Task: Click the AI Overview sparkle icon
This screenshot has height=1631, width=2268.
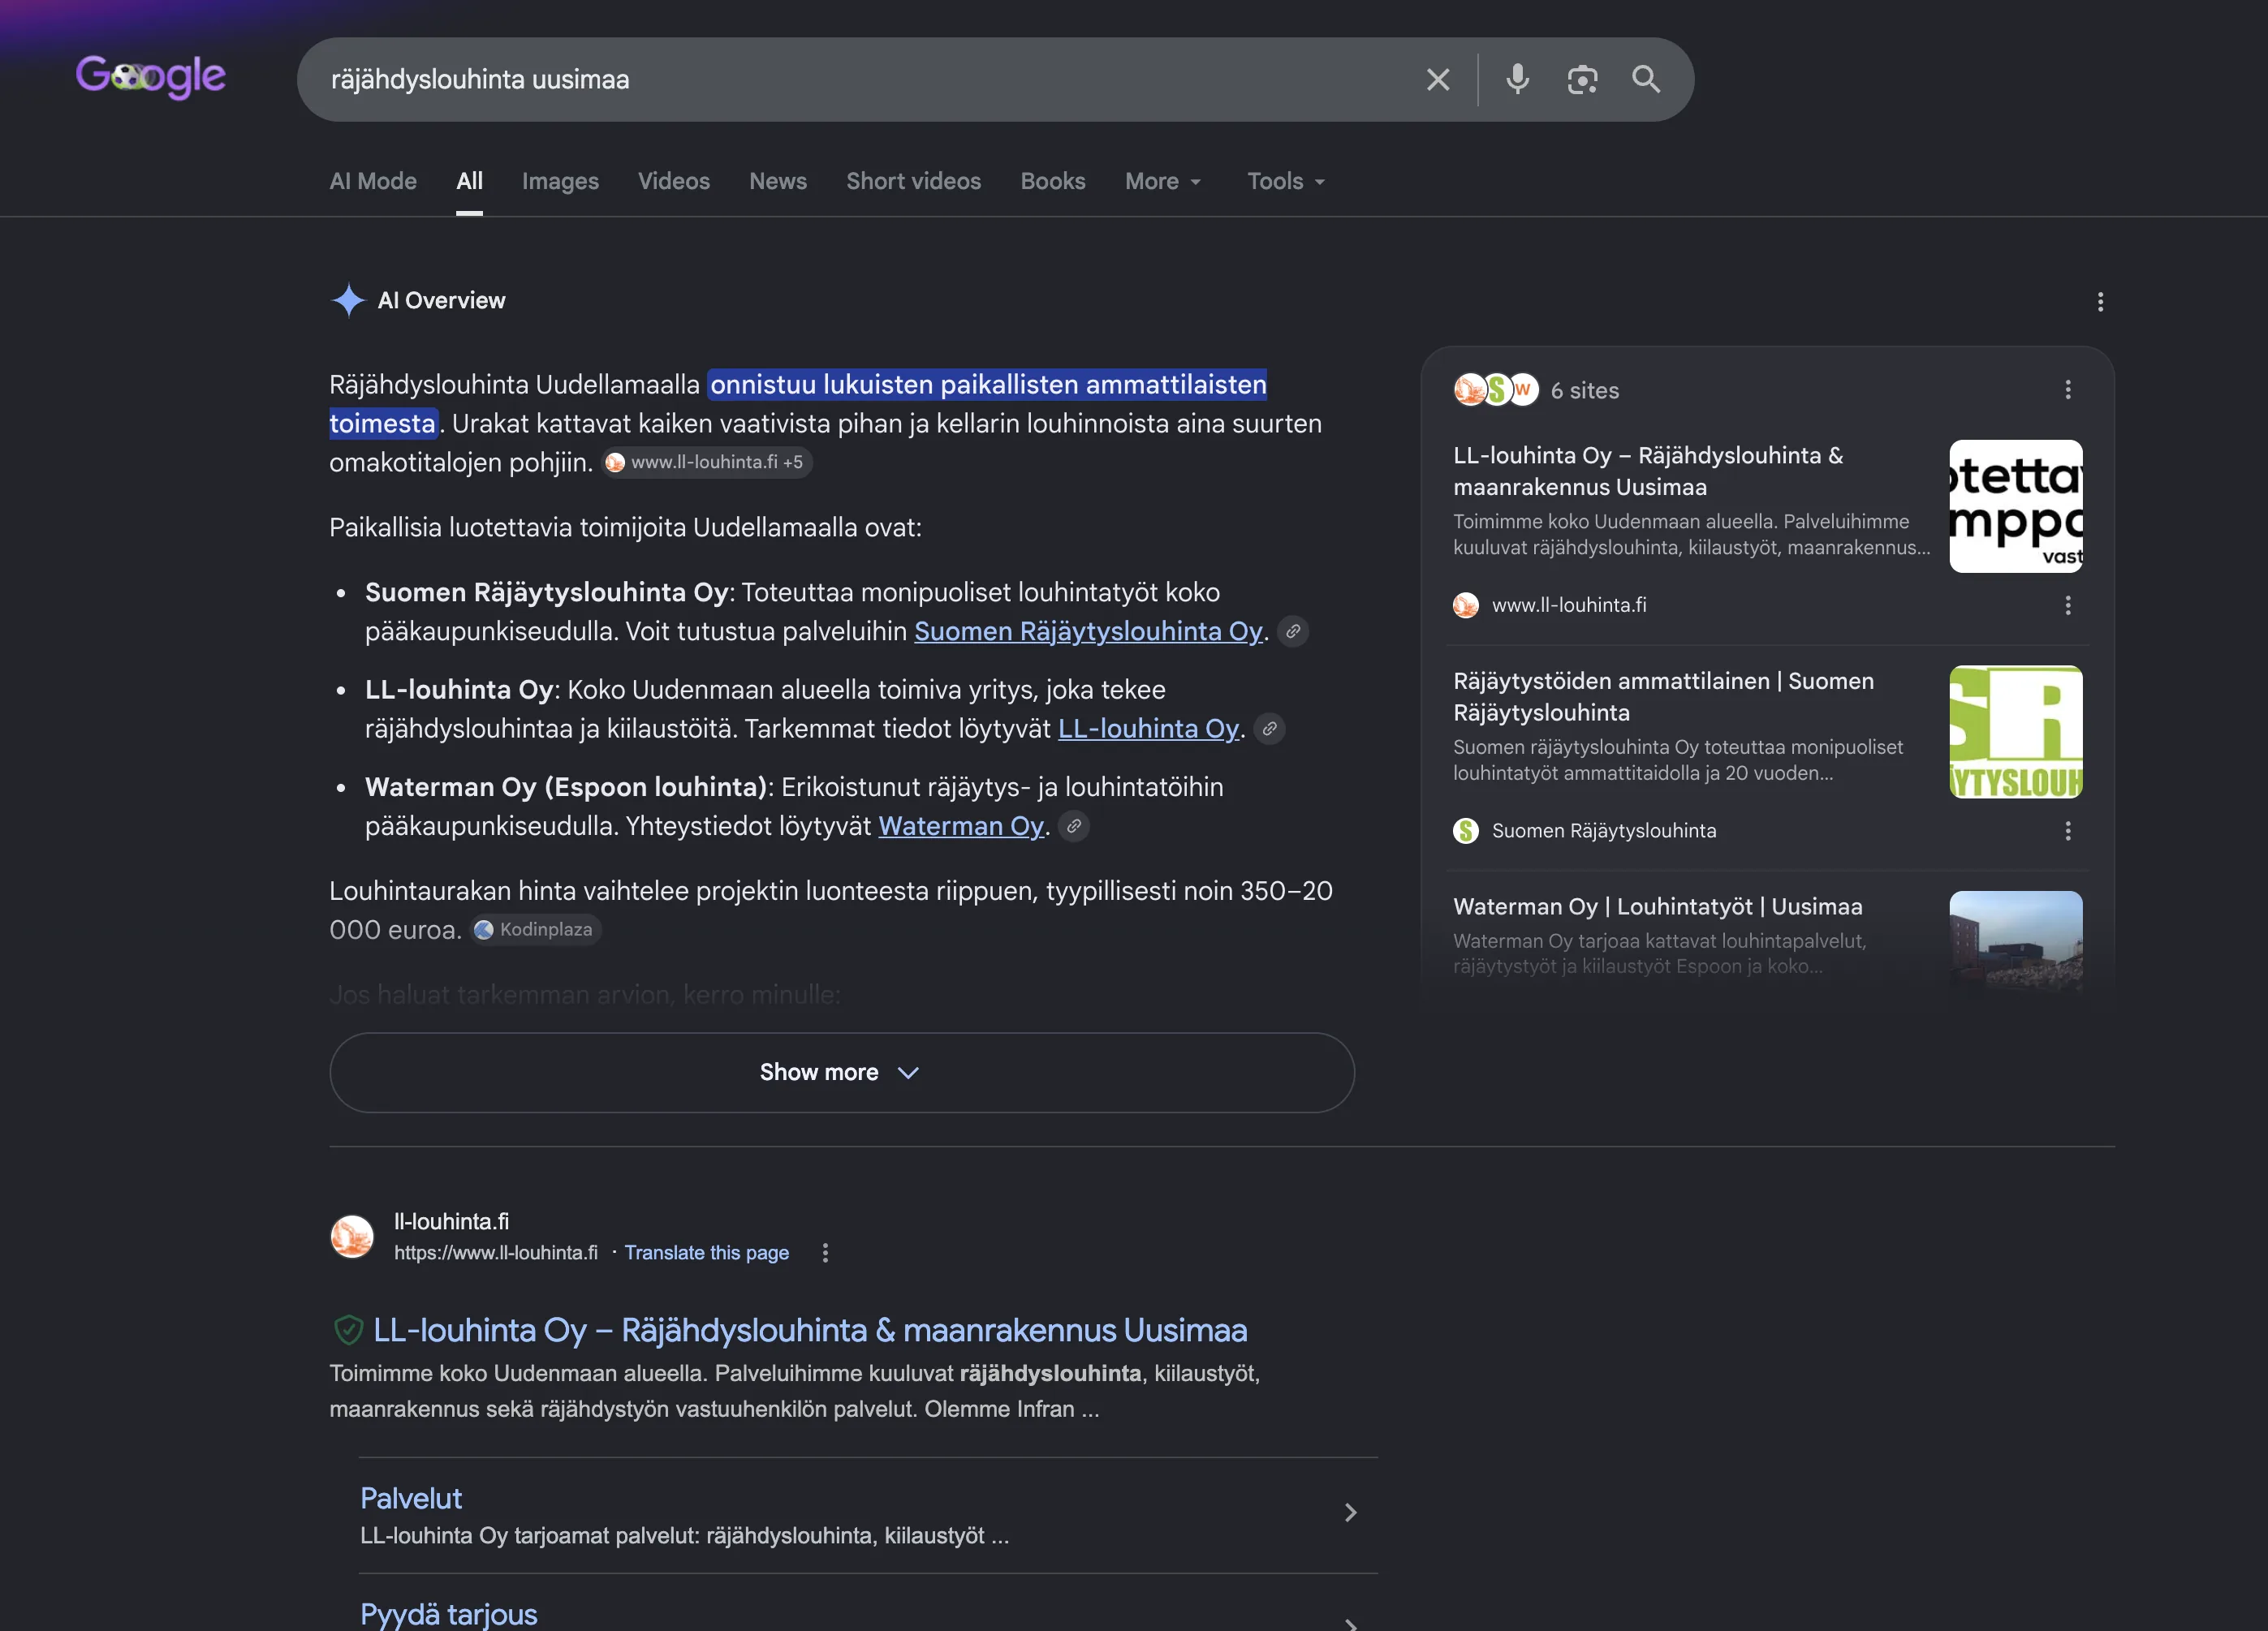Action: pyautogui.click(x=348, y=301)
